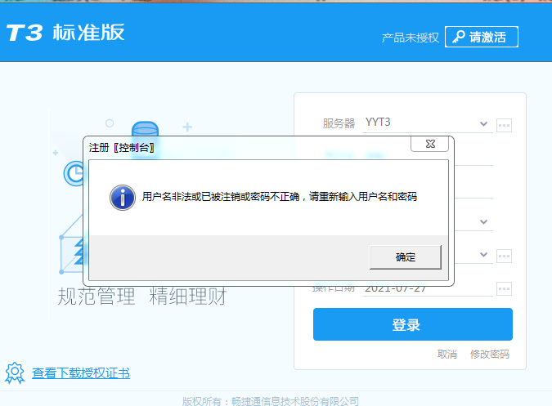Click the dialog title 注册〖控制台〗
The height and width of the screenshot is (406, 552).
(x=122, y=148)
